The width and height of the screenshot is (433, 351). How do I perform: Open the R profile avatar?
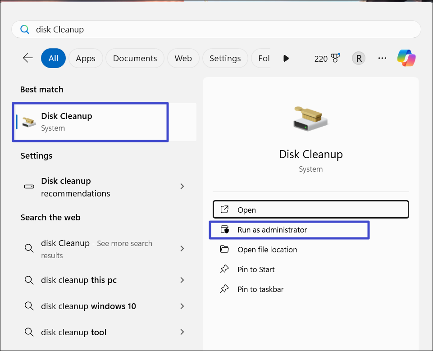click(359, 58)
